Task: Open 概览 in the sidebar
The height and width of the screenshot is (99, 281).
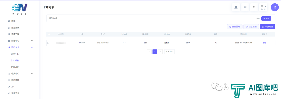Action: tap(14, 21)
